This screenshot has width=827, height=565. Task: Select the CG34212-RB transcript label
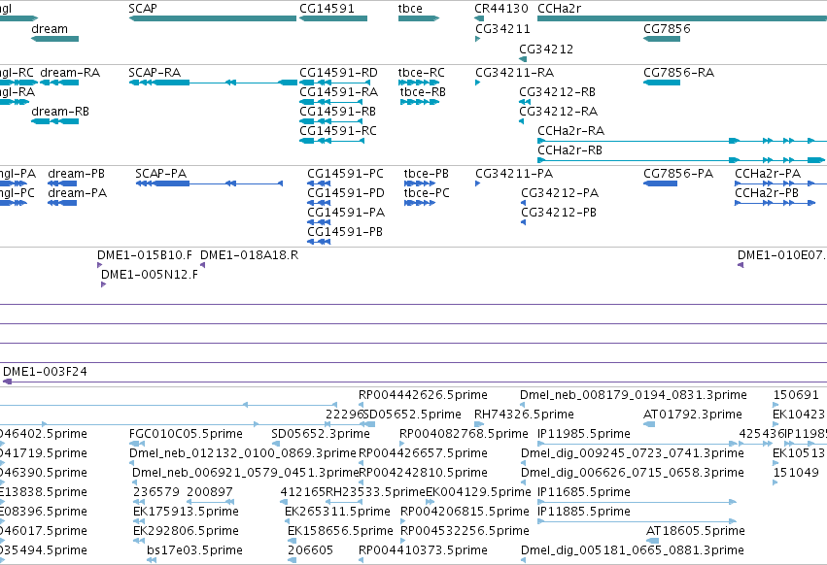coord(557,91)
